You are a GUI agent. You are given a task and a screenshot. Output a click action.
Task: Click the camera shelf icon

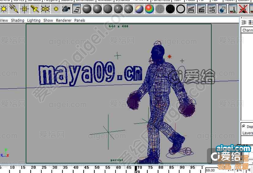(x=66, y=9)
